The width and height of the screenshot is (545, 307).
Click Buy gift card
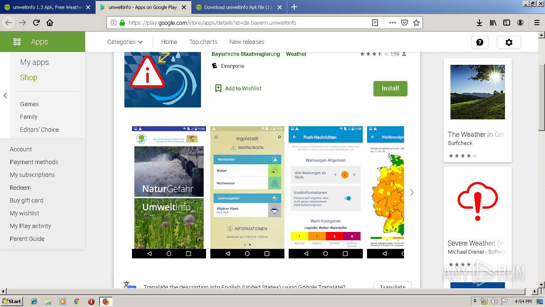26,200
